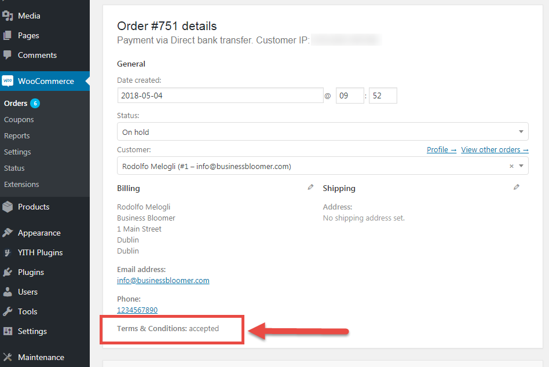
Task: Click the info@businessbloomer.com email link
Action: pyautogui.click(x=163, y=281)
